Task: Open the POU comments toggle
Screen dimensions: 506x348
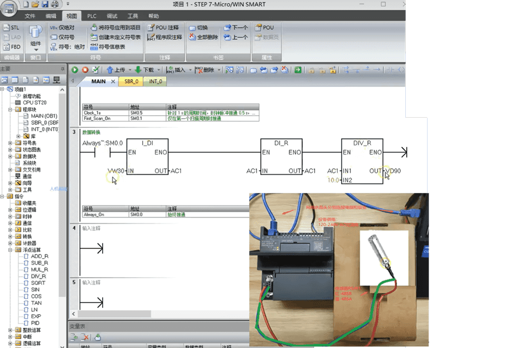Action: click(163, 27)
